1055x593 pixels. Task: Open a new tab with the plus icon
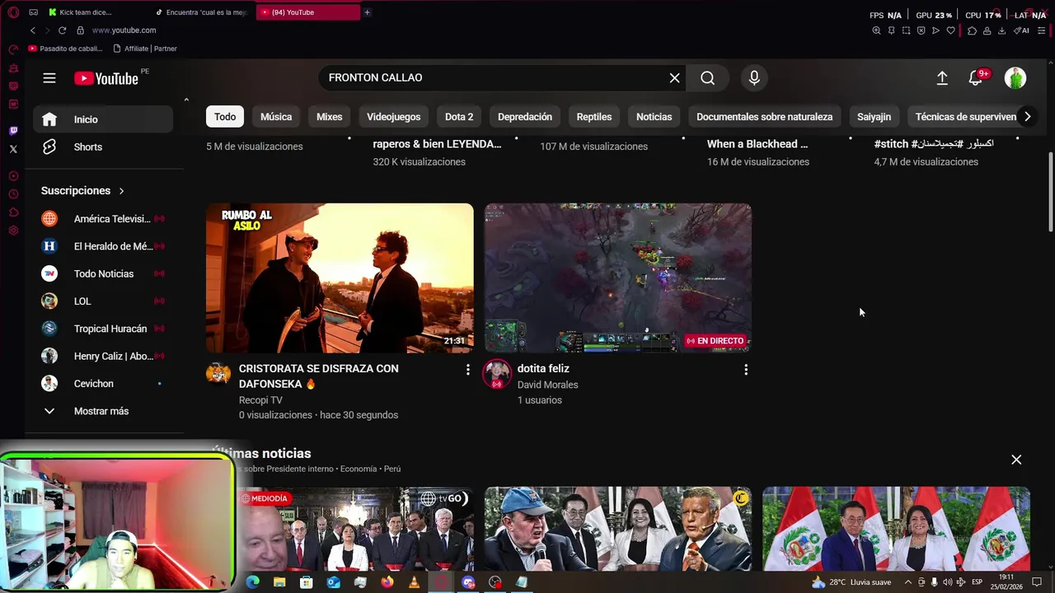367,12
